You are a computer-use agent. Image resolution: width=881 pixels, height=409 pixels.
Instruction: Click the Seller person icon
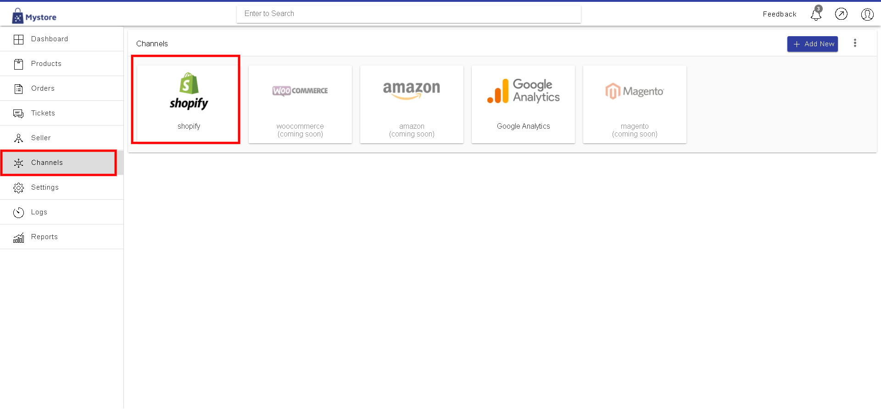(x=18, y=138)
